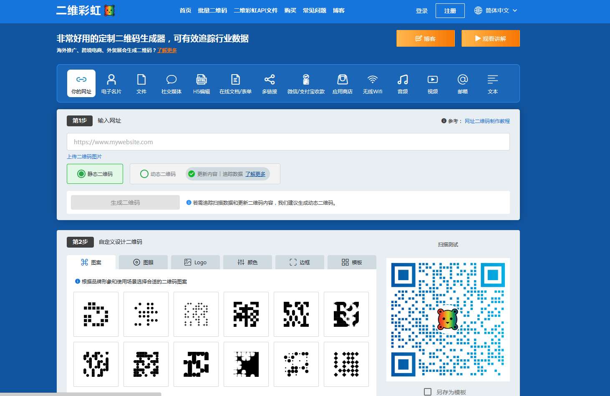Go to 首页 in navigation
Screen dimensions: 610x396
click(185, 10)
